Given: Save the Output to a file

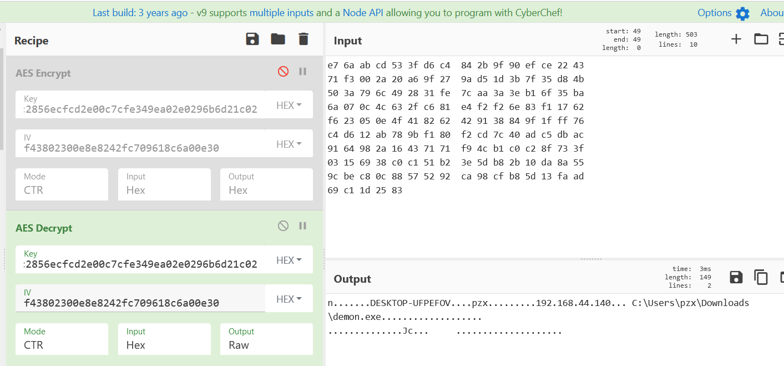Looking at the screenshot, I should [736, 277].
